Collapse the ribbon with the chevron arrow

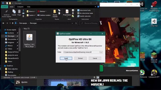click(95, 7)
